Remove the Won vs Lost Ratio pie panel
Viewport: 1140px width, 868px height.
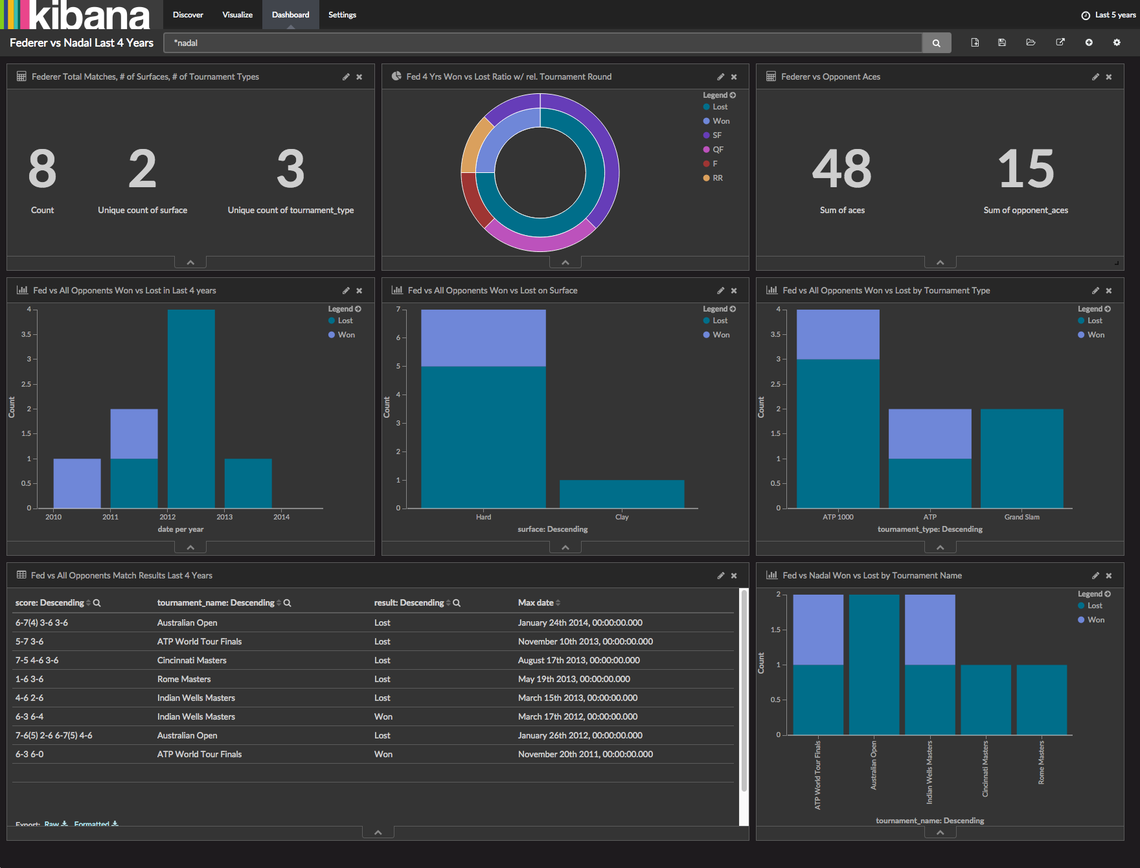click(x=734, y=76)
